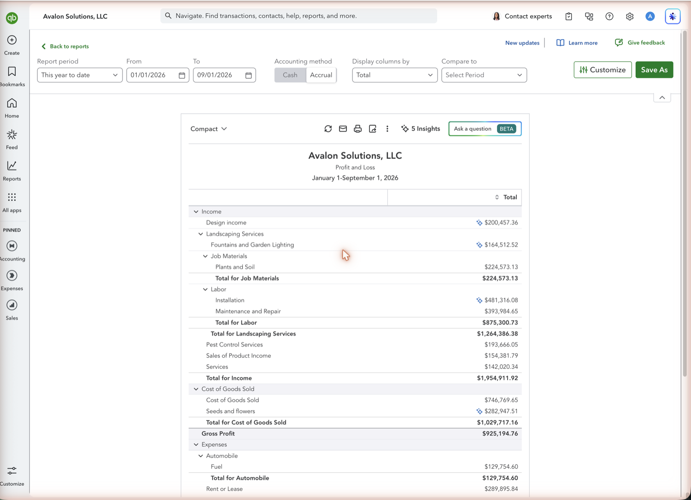This screenshot has height=500, width=691.
Task: Open the QuickBooks logo home icon
Action: pyautogui.click(x=12, y=18)
